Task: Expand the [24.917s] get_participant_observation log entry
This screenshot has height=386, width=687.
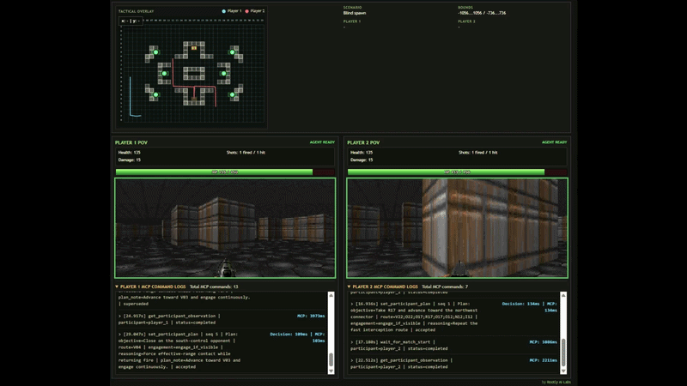Action: (119, 316)
